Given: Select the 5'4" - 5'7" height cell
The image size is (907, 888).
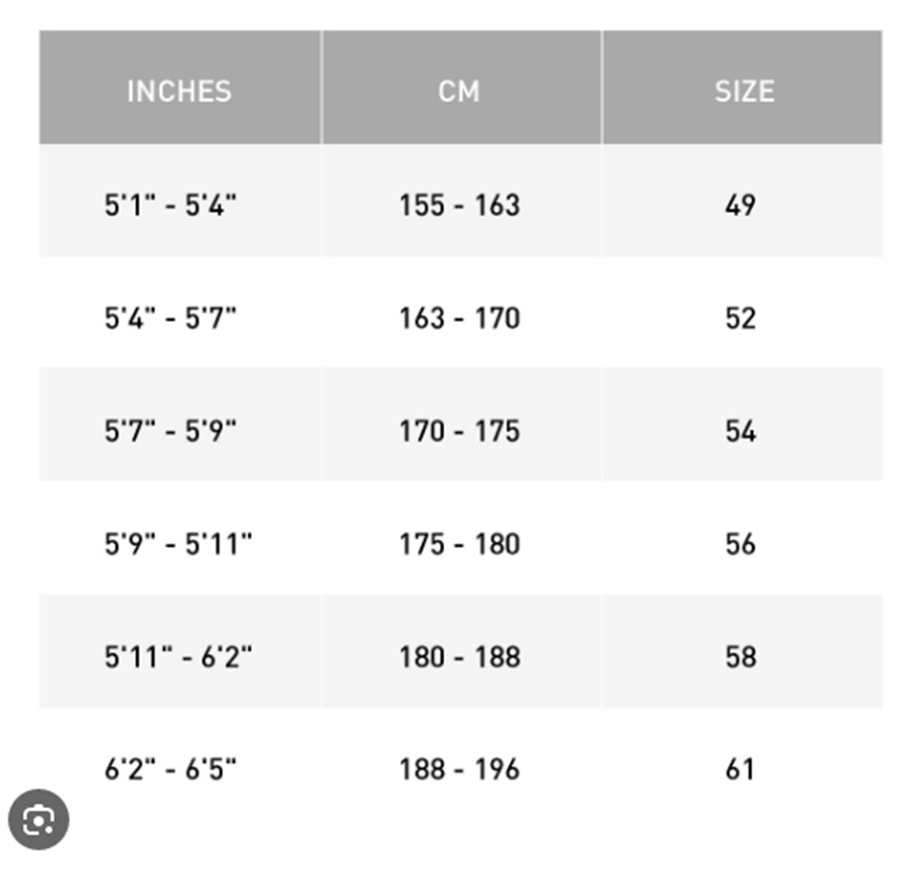Looking at the screenshot, I should [x=171, y=318].
